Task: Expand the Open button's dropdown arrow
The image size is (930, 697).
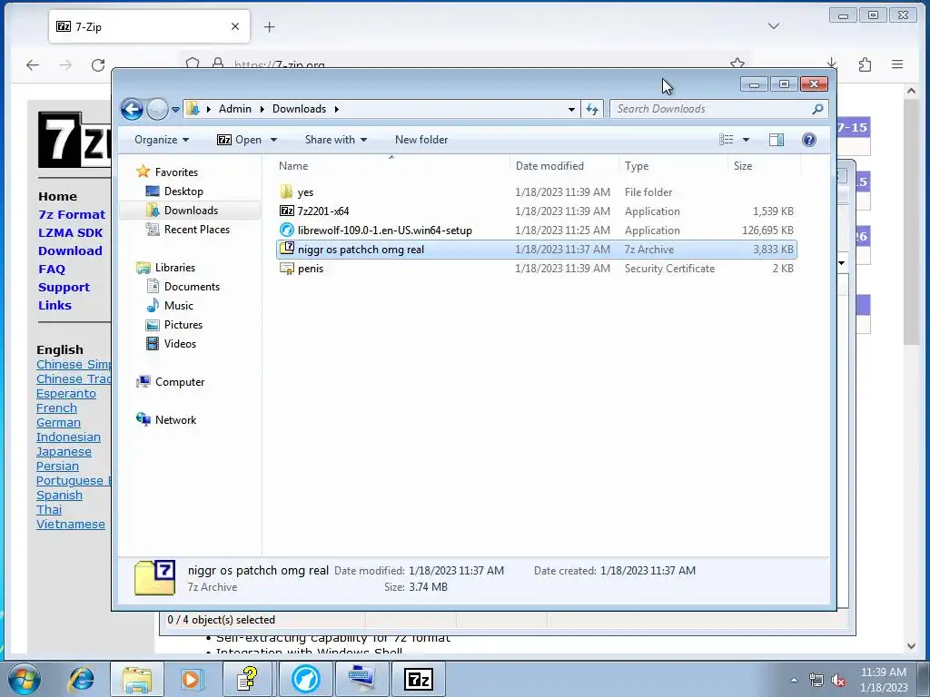Action: pos(273,140)
